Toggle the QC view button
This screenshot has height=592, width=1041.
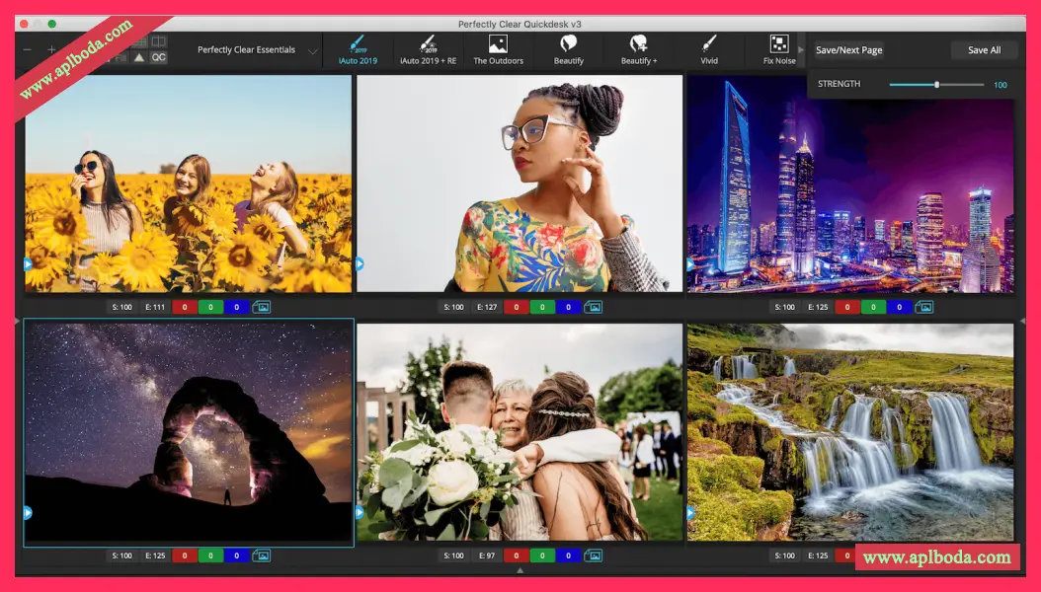click(x=158, y=57)
